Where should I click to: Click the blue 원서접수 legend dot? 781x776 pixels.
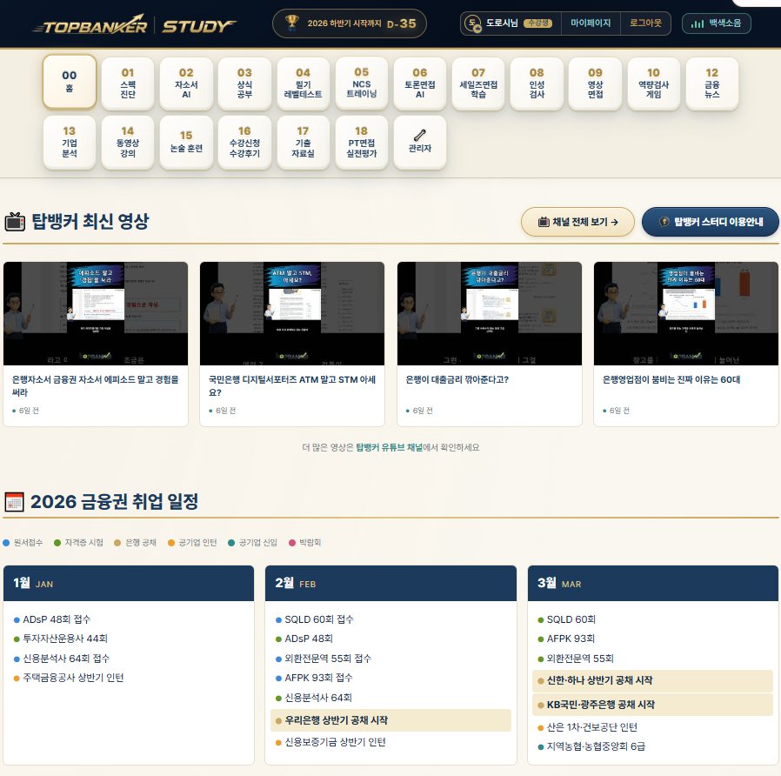coord(6,543)
